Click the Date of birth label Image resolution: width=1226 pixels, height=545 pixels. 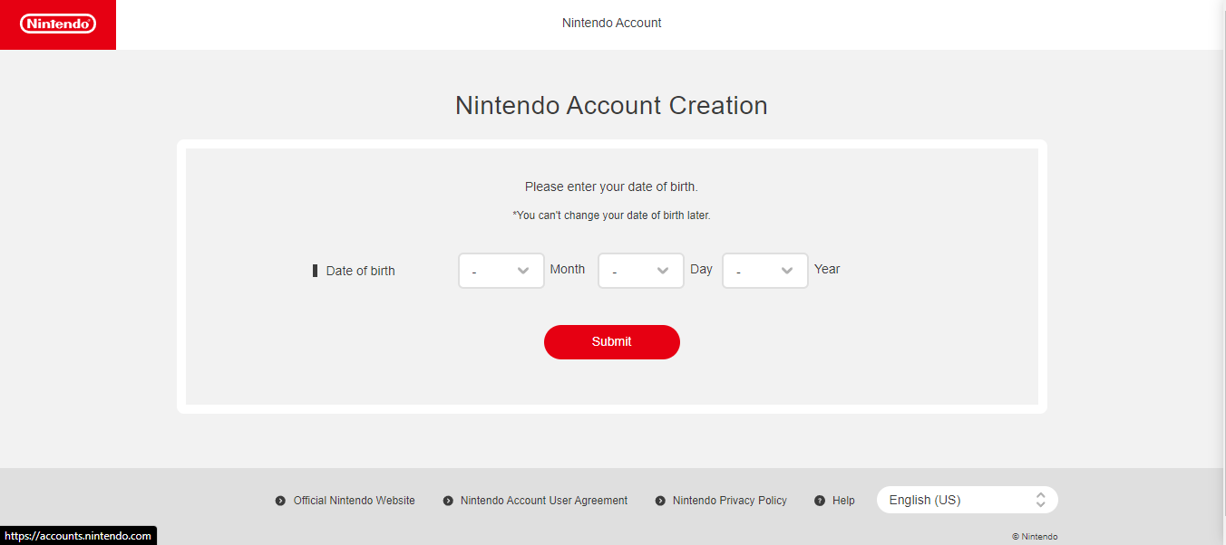tap(360, 270)
